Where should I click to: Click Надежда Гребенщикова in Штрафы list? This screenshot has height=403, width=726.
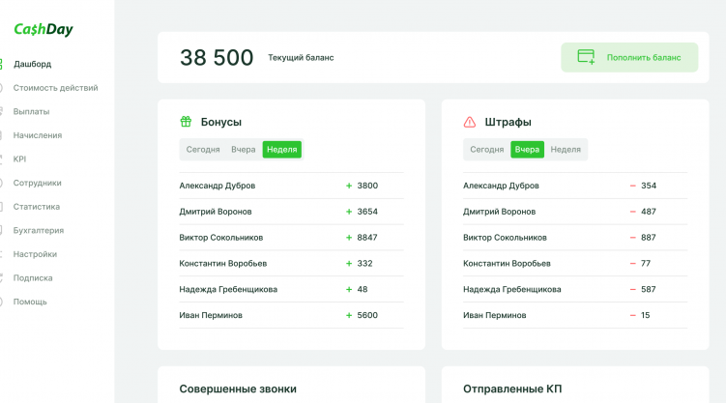coord(512,289)
